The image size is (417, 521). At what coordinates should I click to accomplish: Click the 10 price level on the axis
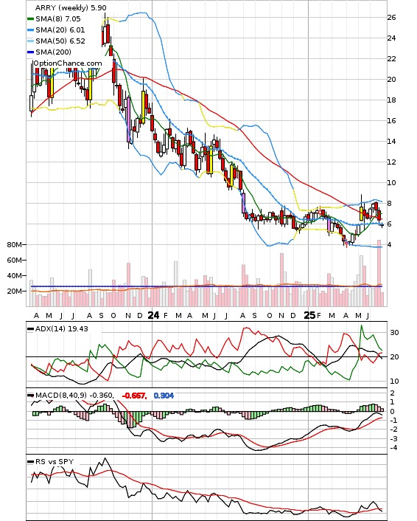(391, 183)
